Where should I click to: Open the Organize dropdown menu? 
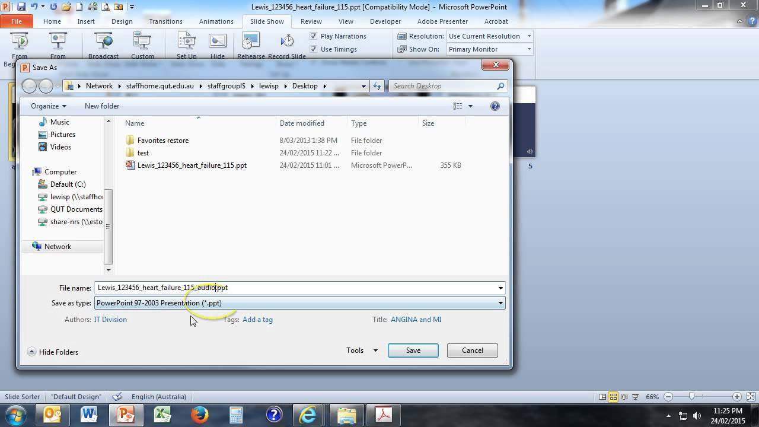click(x=49, y=106)
